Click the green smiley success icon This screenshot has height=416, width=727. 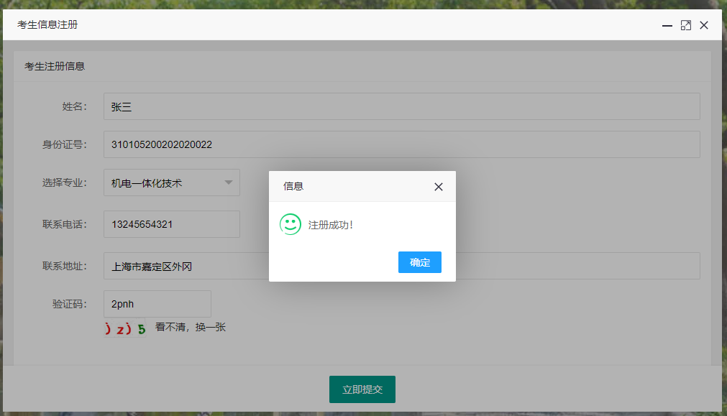tap(290, 224)
